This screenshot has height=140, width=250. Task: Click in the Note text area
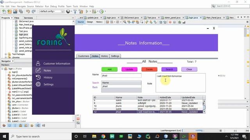[180, 83]
